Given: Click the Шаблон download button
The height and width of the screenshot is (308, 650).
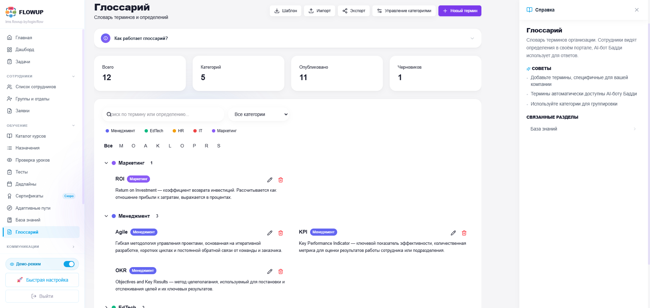Looking at the screenshot, I should coord(285,11).
